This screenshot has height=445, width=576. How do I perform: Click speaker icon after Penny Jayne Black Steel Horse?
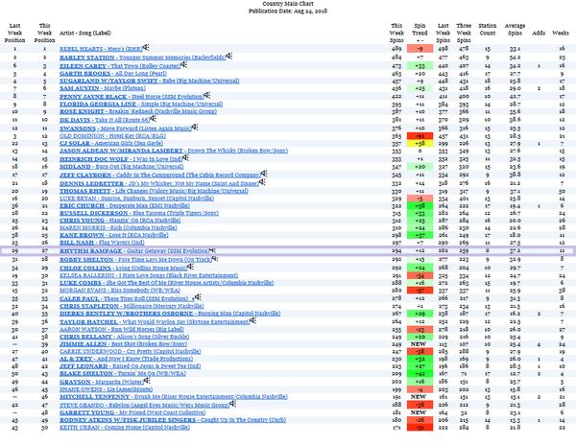coord(207,95)
